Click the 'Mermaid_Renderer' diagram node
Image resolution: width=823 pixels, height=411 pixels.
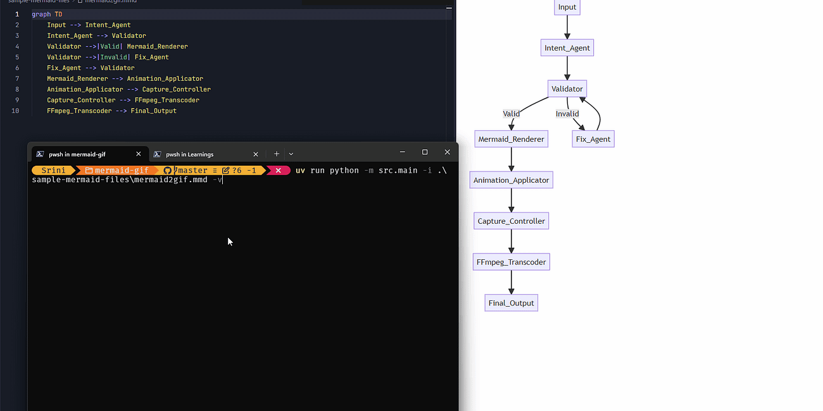point(511,139)
